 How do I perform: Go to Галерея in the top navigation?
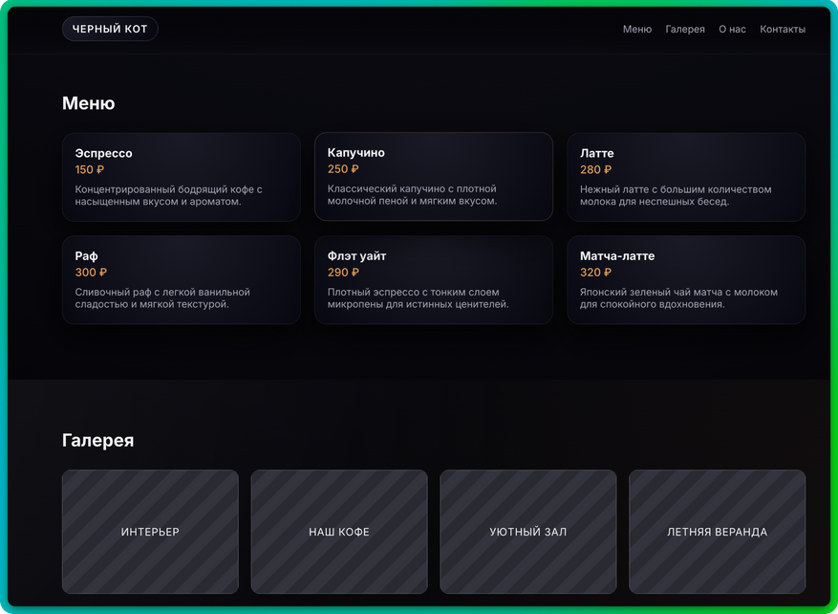pos(685,30)
